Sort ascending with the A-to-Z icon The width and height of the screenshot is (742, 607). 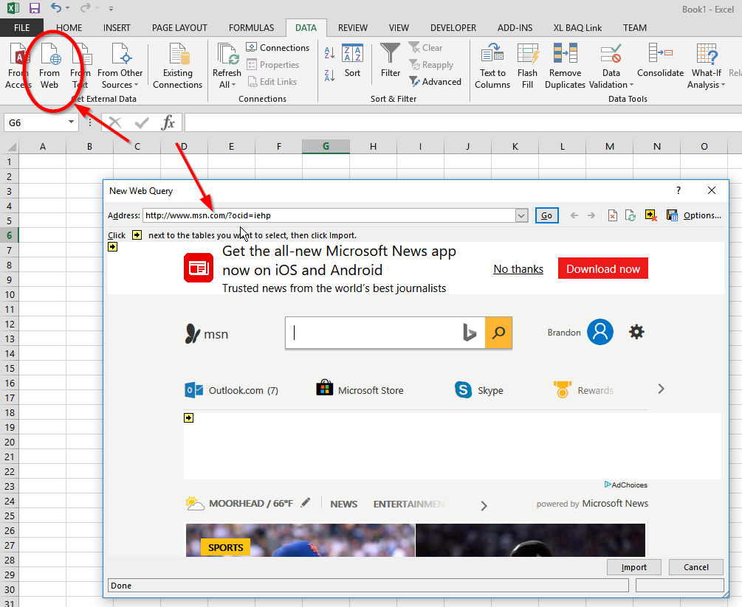(329, 53)
